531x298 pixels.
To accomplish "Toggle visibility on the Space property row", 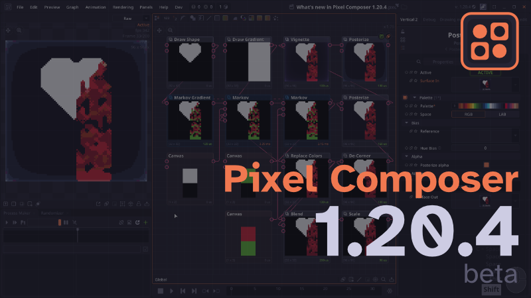I will pos(406,114).
